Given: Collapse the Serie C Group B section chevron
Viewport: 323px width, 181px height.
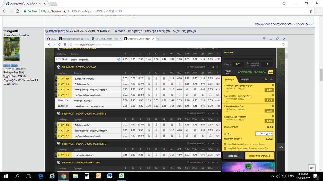Looking at the screenshot, I should point(208,113).
